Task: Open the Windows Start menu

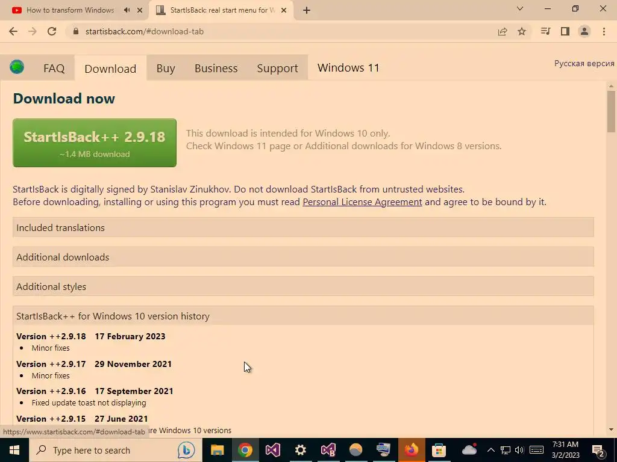Action: (x=14, y=450)
